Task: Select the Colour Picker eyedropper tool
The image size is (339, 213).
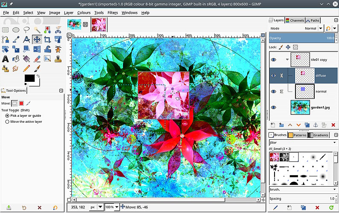Action: pos(16,40)
